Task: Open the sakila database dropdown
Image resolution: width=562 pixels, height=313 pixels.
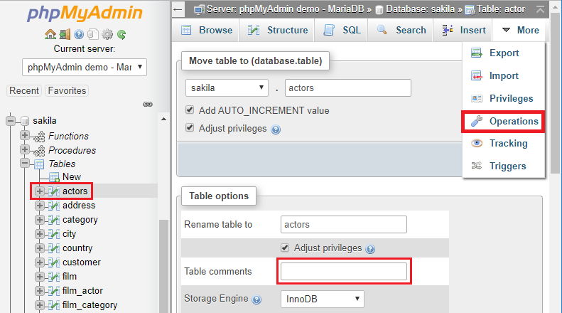Action: click(x=227, y=87)
